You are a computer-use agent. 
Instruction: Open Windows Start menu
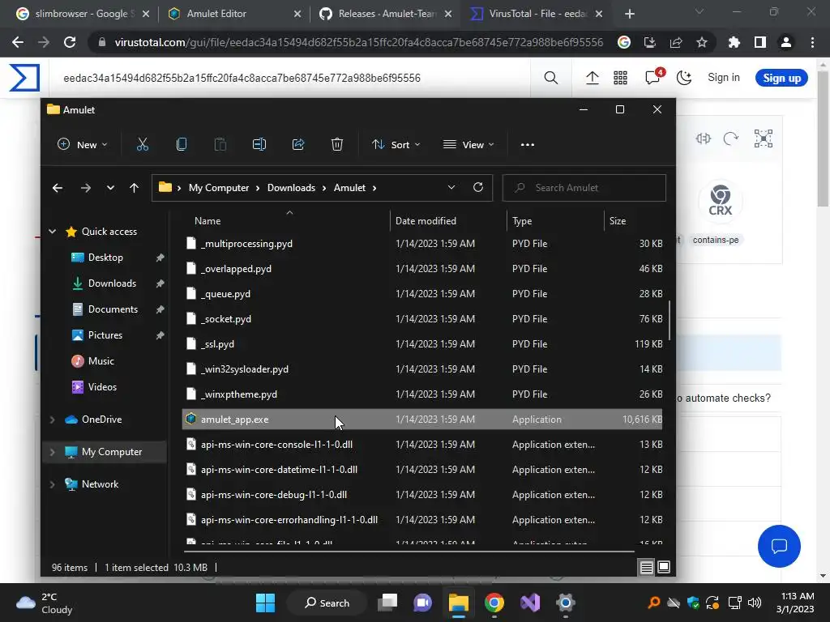(265, 603)
